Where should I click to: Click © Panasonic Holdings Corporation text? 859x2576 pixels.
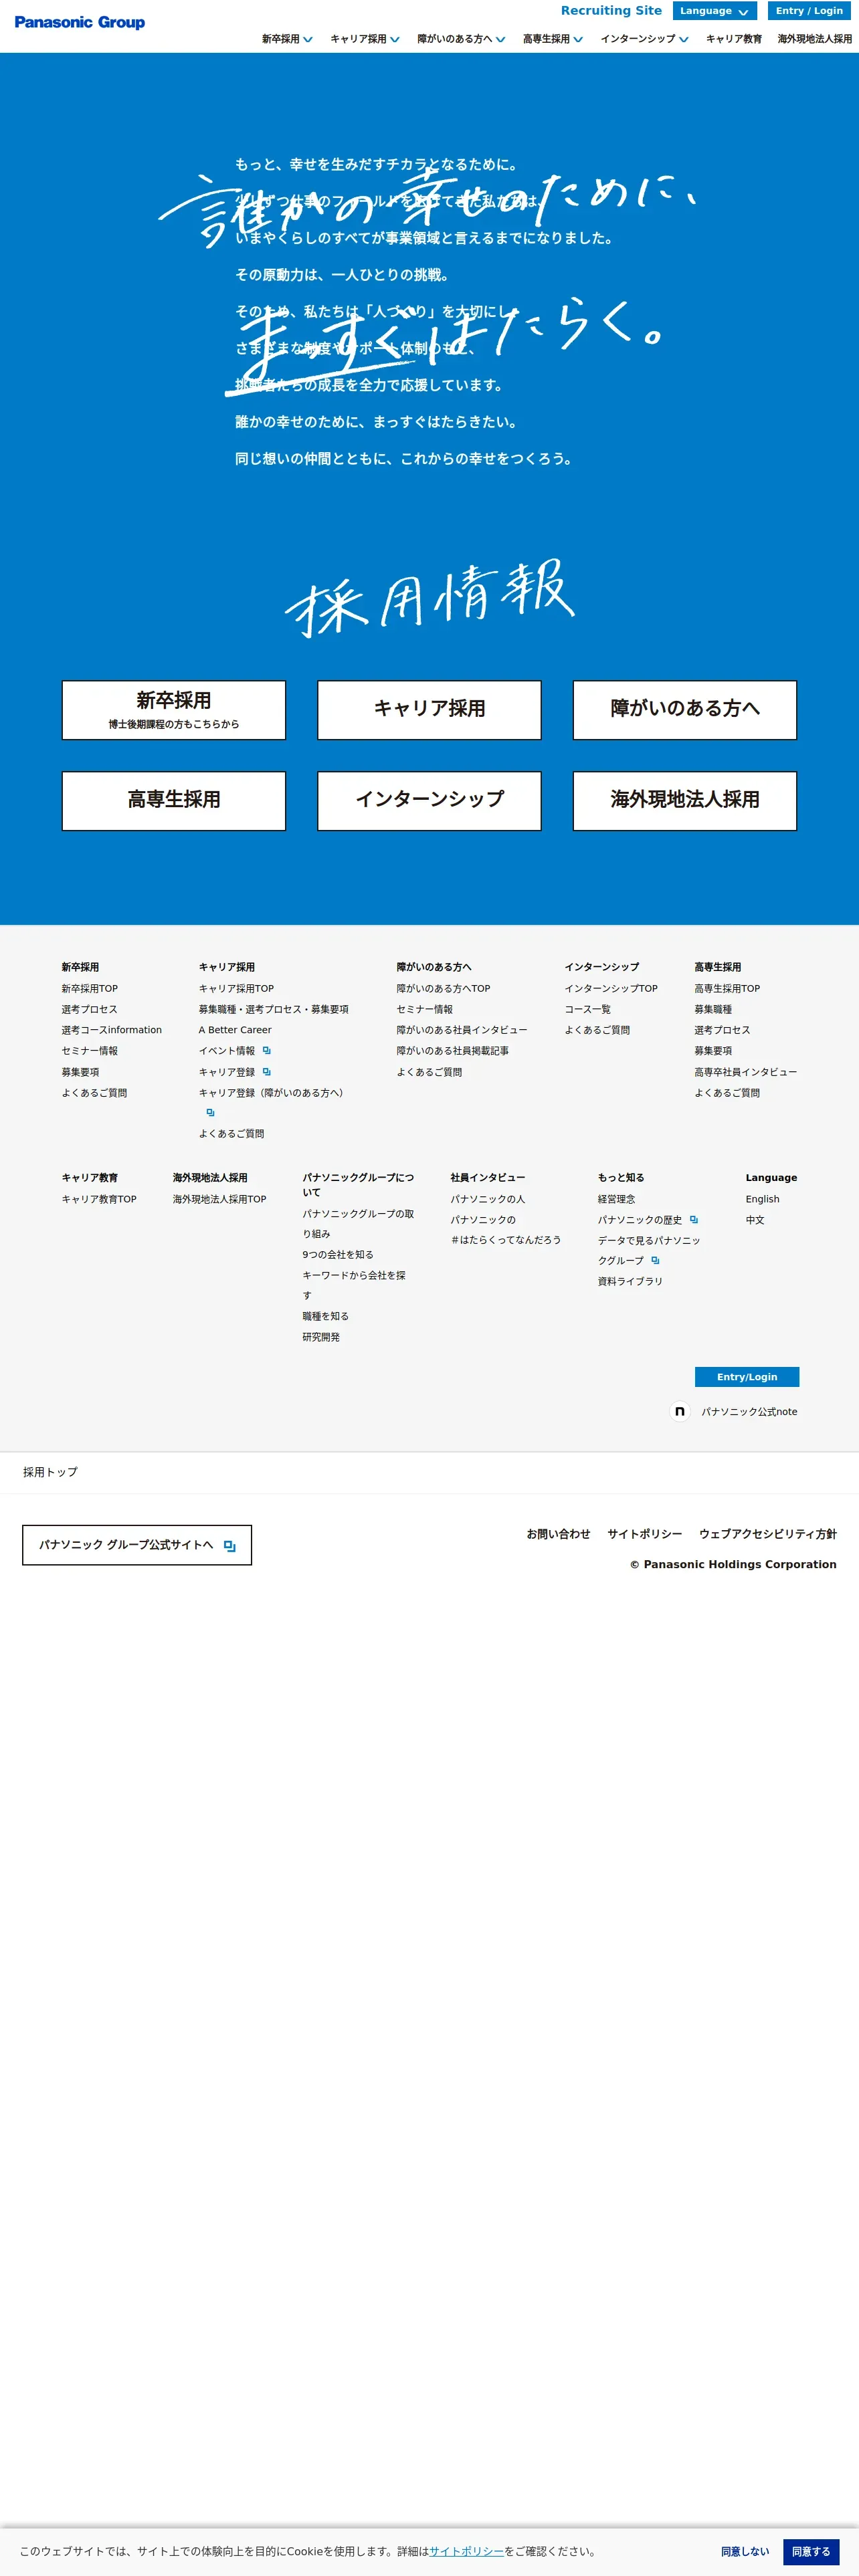click(733, 1564)
